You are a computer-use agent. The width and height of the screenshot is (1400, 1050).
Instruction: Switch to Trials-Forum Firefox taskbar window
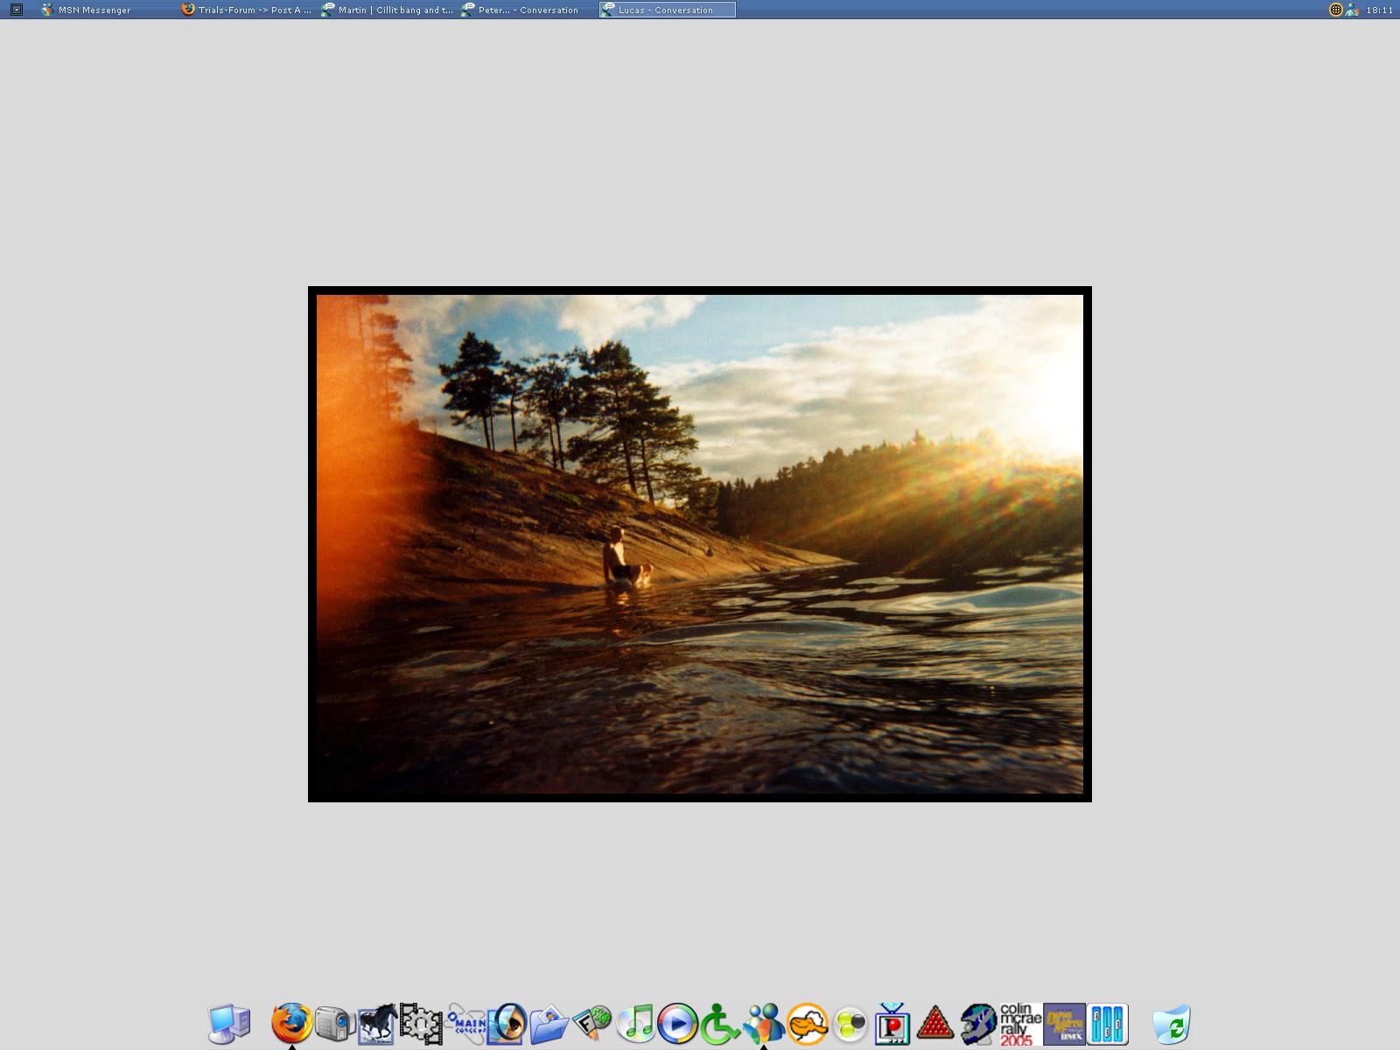(247, 10)
